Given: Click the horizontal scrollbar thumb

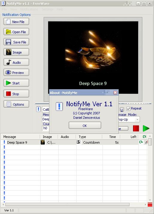Looking at the screenshot, I should [67, 205].
